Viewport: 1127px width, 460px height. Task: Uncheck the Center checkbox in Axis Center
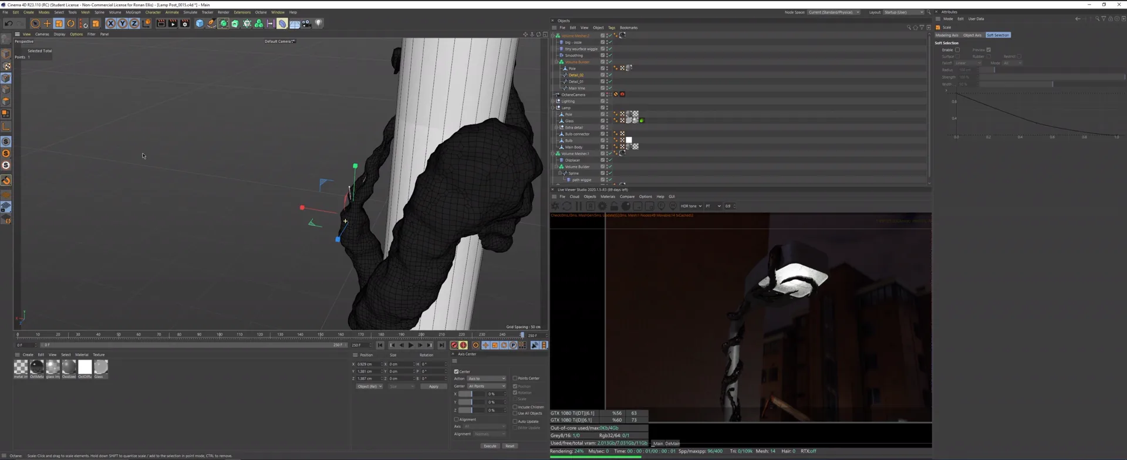tap(456, 371)
